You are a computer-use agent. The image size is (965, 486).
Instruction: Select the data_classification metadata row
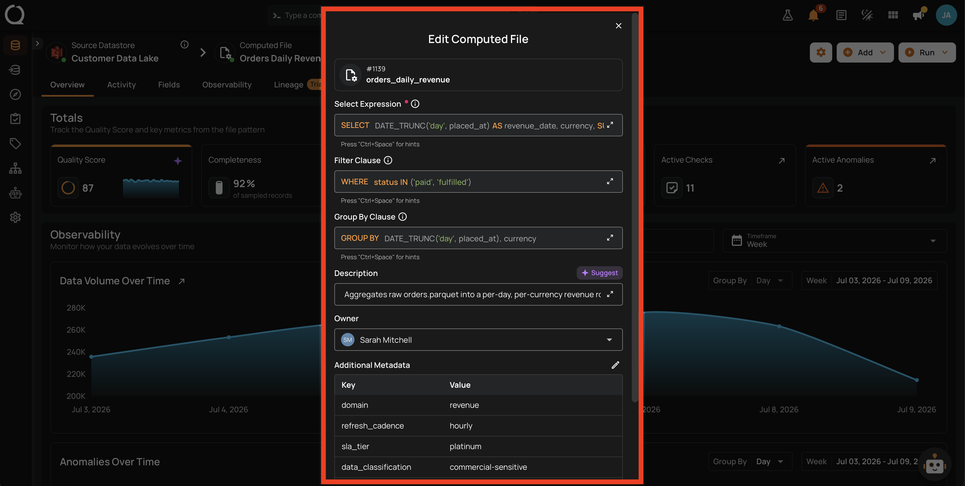[478, 467]
